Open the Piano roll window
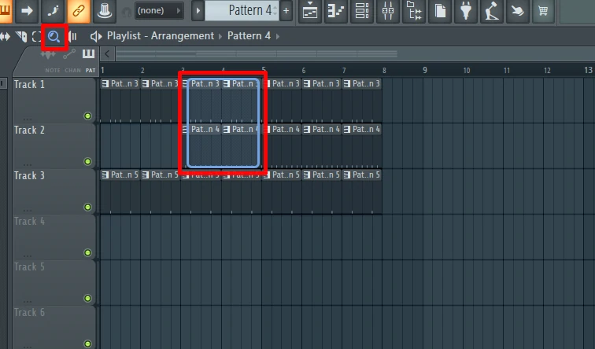595x349 pixels. 336,11
